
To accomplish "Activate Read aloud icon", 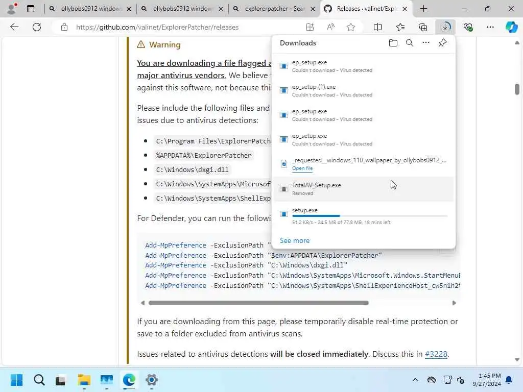I will (330, 27).
